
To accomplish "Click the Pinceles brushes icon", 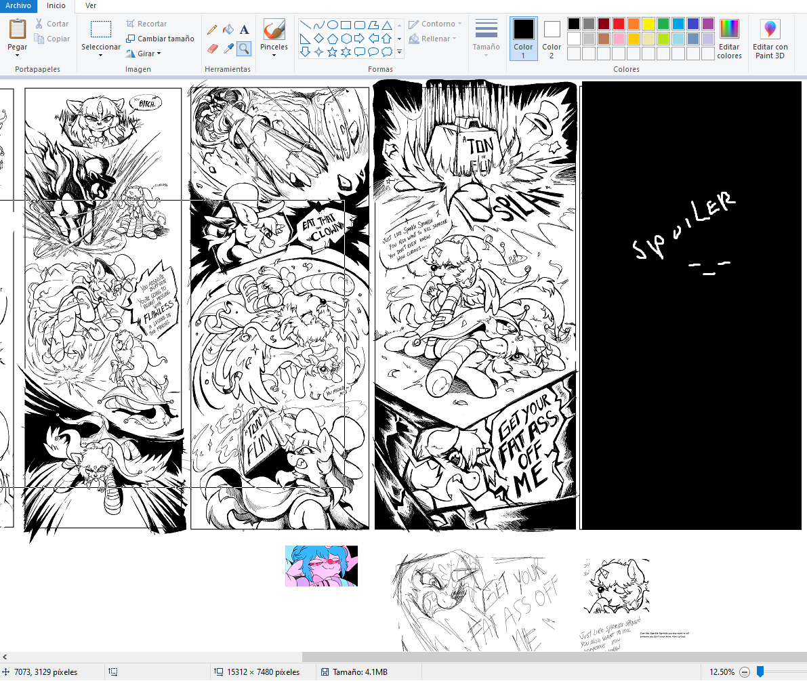I will (274, 29).
